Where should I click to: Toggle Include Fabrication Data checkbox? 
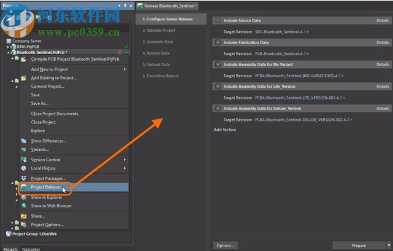click(218, 42)
